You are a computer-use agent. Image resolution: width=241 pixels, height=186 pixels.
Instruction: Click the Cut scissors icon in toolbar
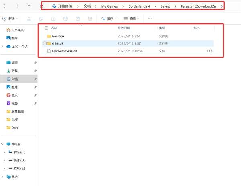29,19
